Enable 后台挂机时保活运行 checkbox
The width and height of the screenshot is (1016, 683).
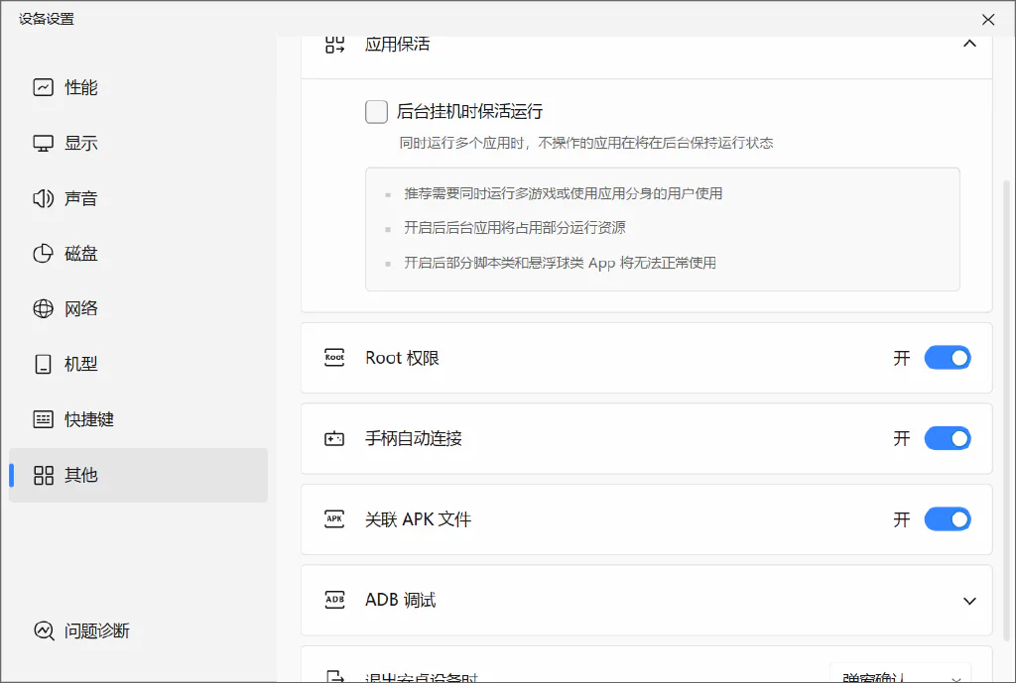point(376,111)
